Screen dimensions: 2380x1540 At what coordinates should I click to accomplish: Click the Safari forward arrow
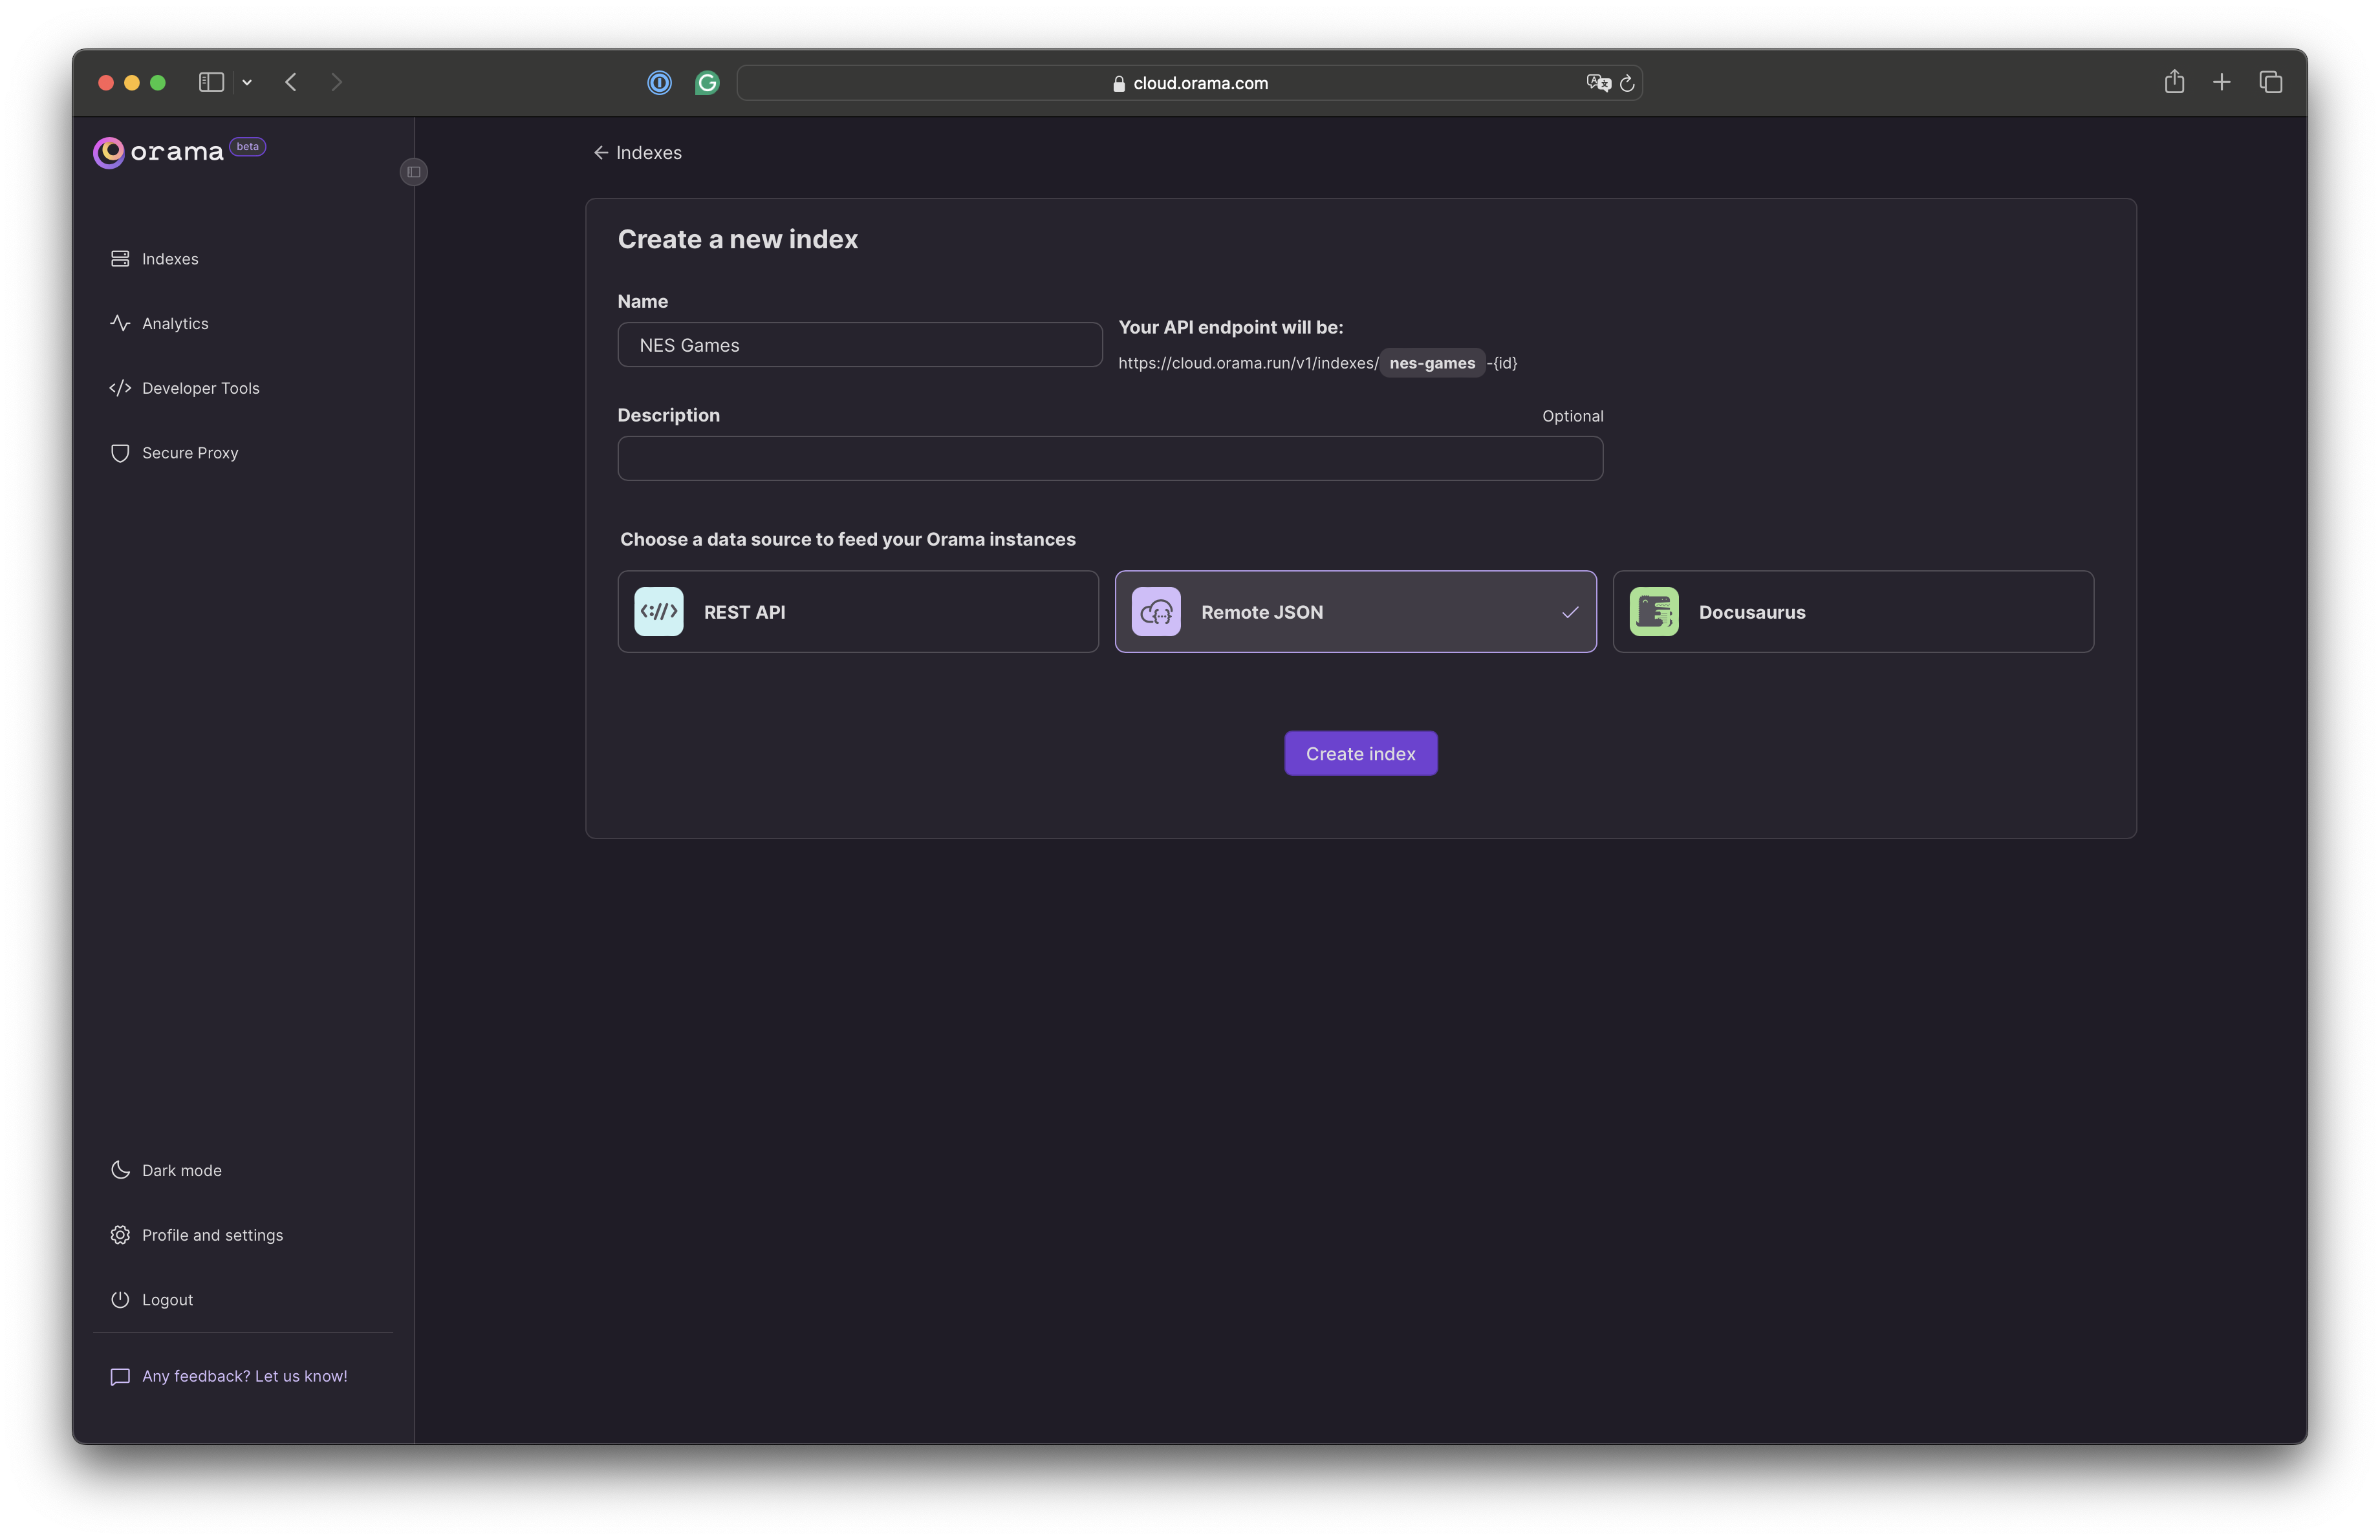pos(336,82)
